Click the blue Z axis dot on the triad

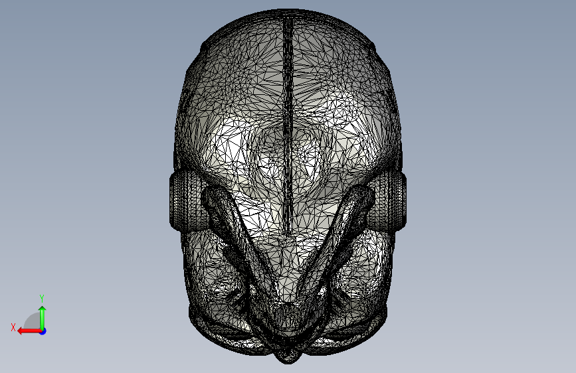(x=43, y=331)
